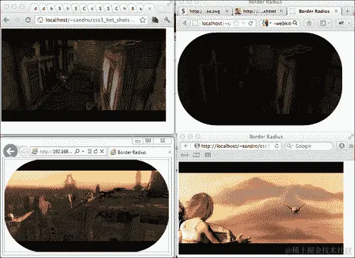Click the rounded sunset video in IE
The height and width of the screenshot is (258, 355).
[87, 205]
